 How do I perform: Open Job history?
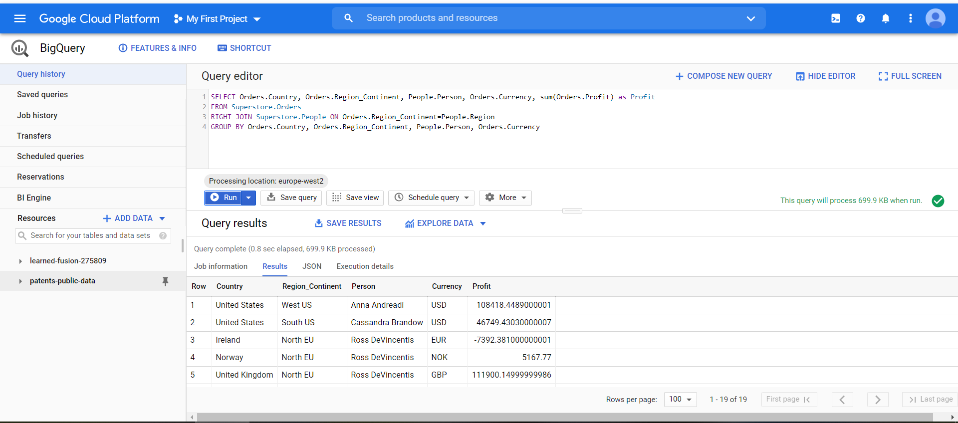tap(93, 115)
